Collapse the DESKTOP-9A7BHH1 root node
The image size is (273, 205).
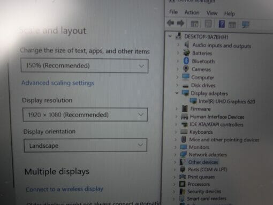click(170, 36)
